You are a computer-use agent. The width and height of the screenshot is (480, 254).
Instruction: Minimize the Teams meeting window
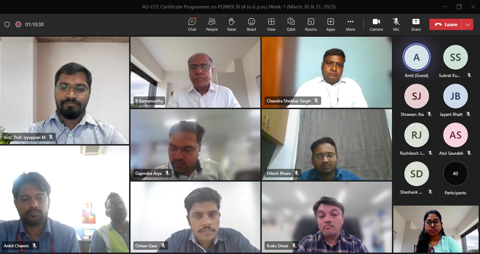[445, 7]
